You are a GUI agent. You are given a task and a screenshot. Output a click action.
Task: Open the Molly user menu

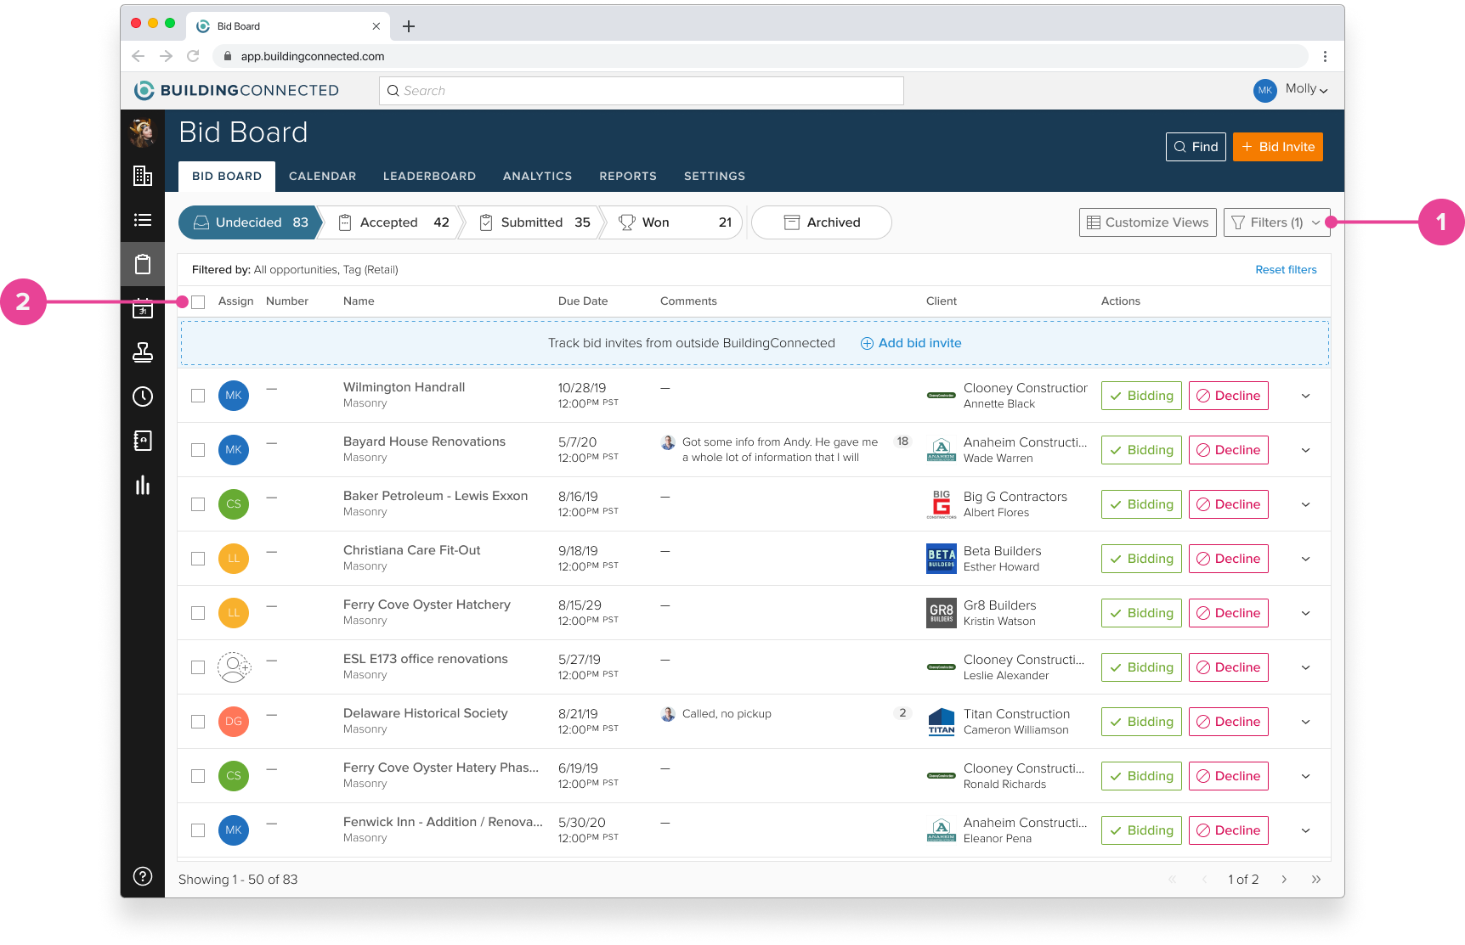[1291, 89]
